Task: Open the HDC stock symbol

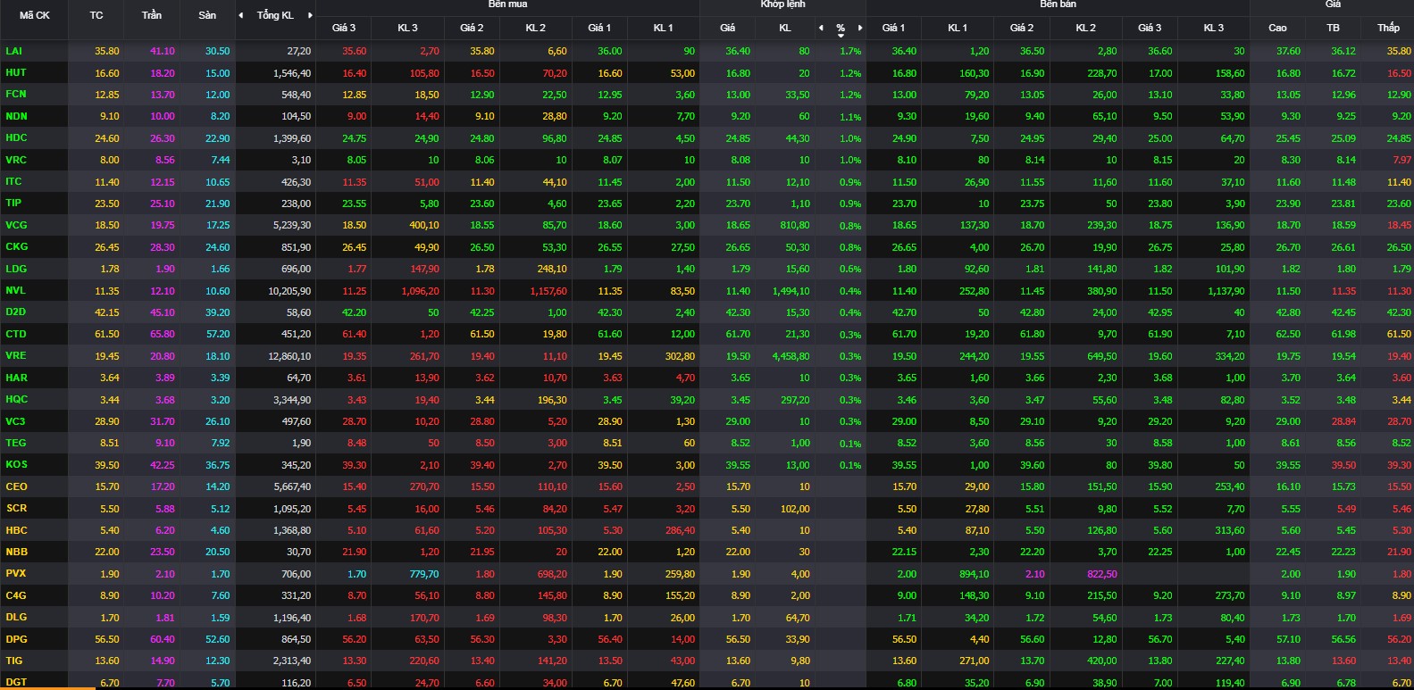Action: pos(16,137)
